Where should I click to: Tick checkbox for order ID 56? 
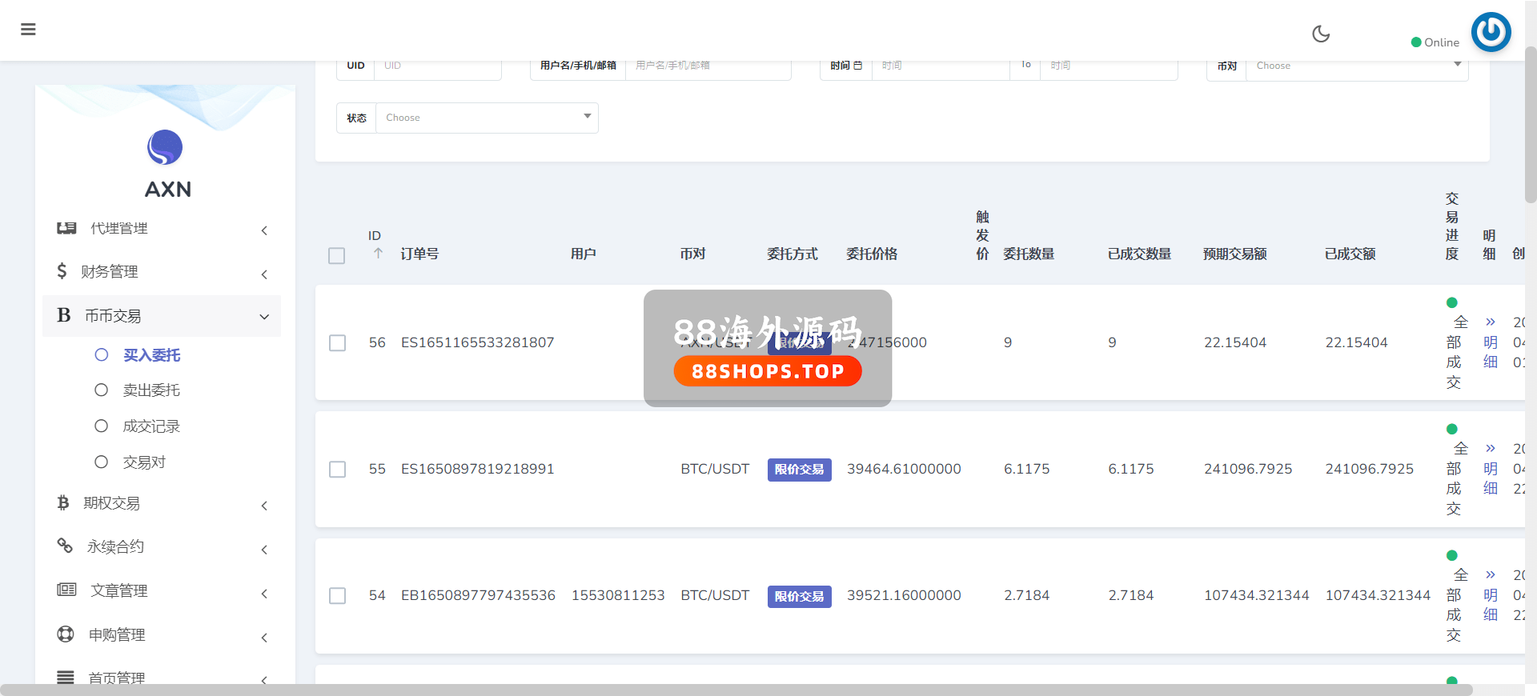click(x=337, y=342)
